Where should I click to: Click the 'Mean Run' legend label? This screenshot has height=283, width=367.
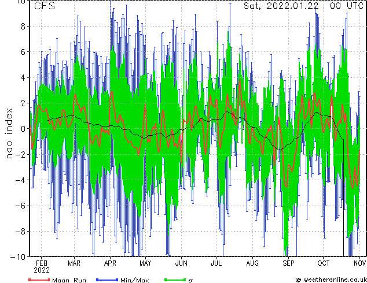click(69, 280)
